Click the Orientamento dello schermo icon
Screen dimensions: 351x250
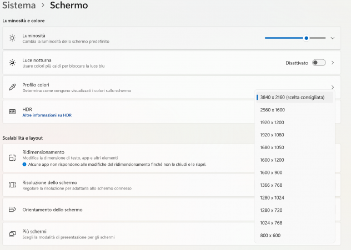coord(12,210)
